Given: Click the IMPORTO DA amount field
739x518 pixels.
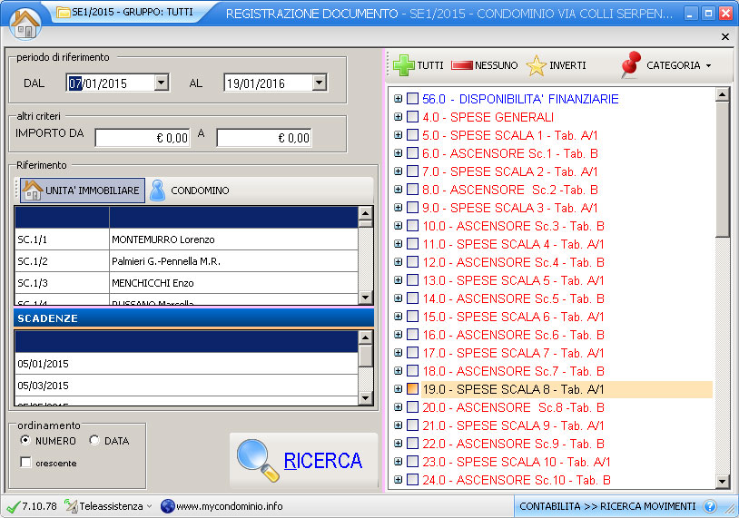Looking at the screenshot, I should coord(143,138).
